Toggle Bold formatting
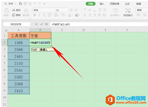Viewport: 148px width, 107px height. pos(35,15)
